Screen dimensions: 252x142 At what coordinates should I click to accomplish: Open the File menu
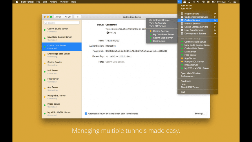pos(38,2)
